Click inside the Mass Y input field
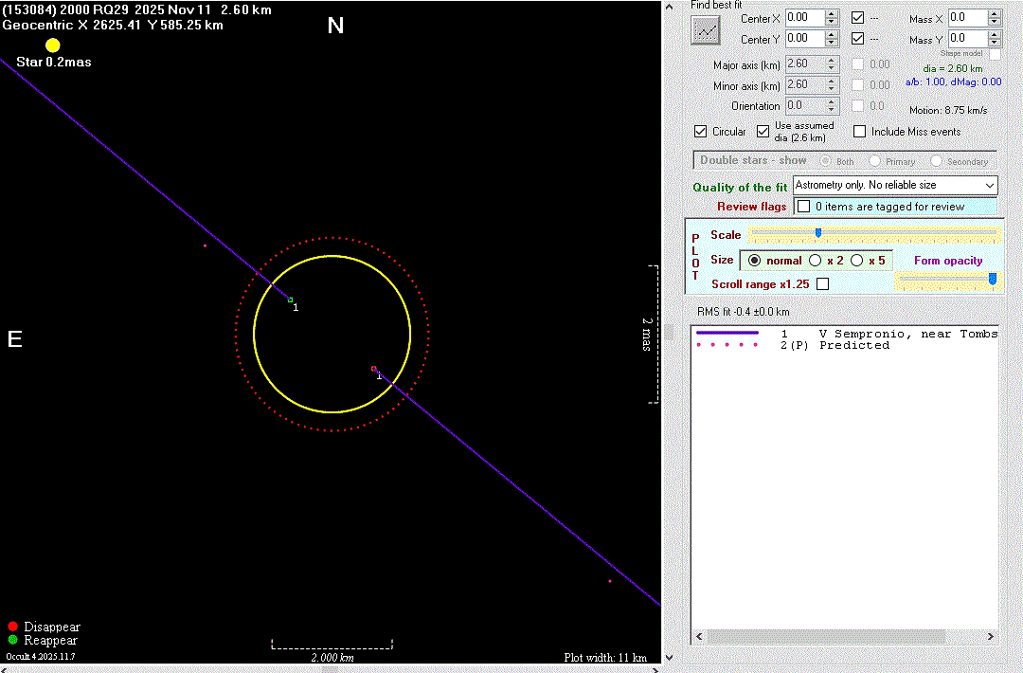 point(966,39)
